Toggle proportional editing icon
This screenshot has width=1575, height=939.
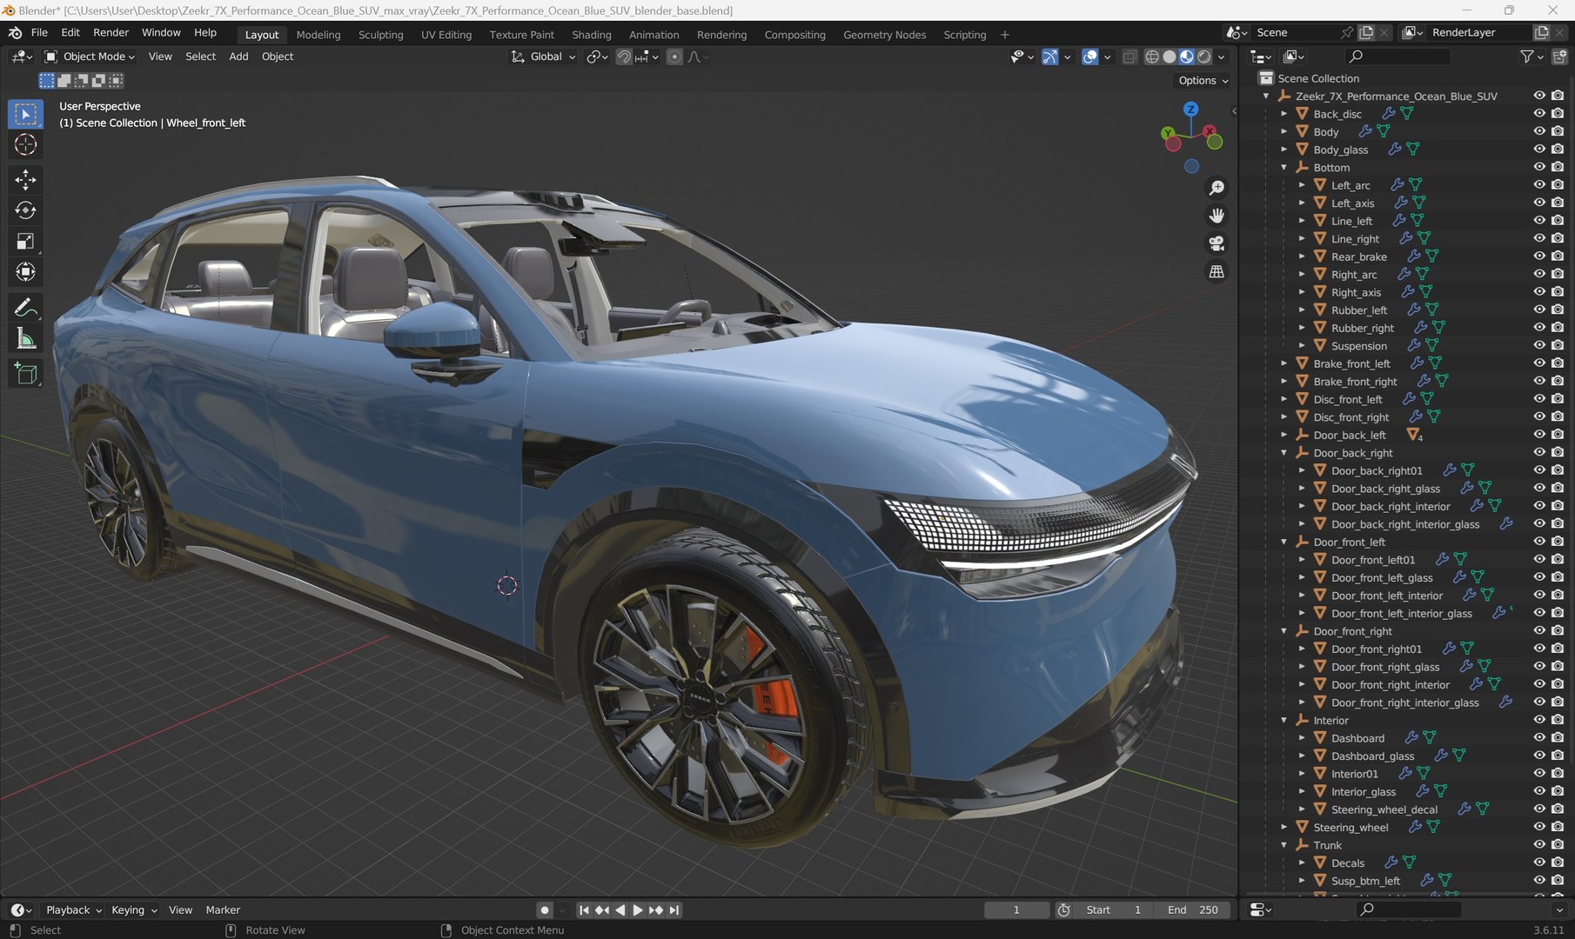coord(674,57)
